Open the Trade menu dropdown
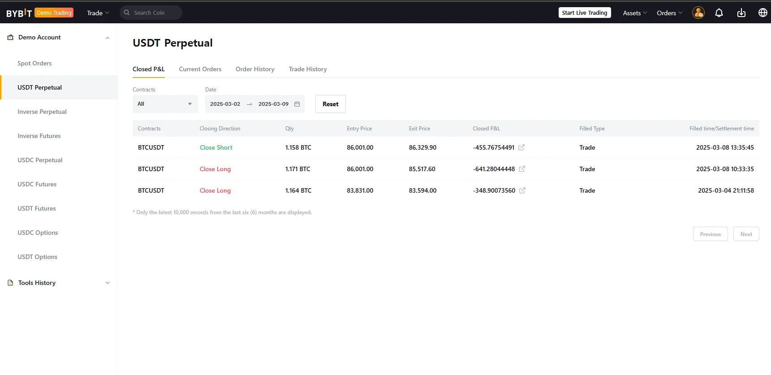 coord(98,13)
